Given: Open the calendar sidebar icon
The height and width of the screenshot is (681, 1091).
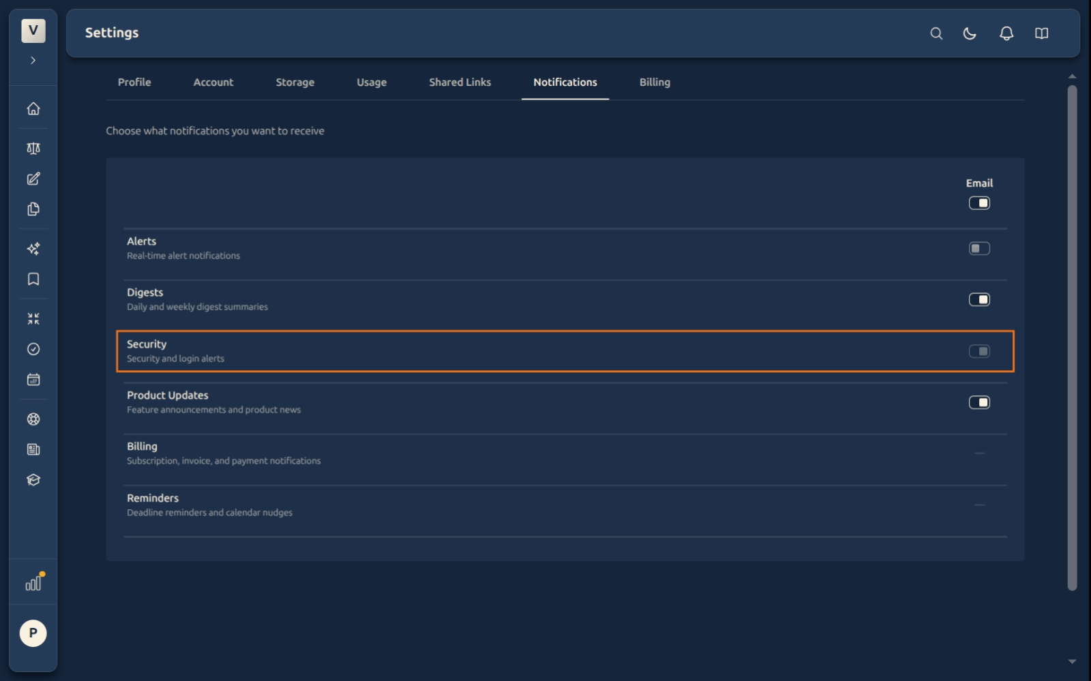Looking at the screenshot, I should point(33,380).
